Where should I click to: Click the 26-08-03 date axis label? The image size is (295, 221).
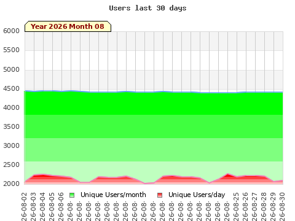[33, 207]
